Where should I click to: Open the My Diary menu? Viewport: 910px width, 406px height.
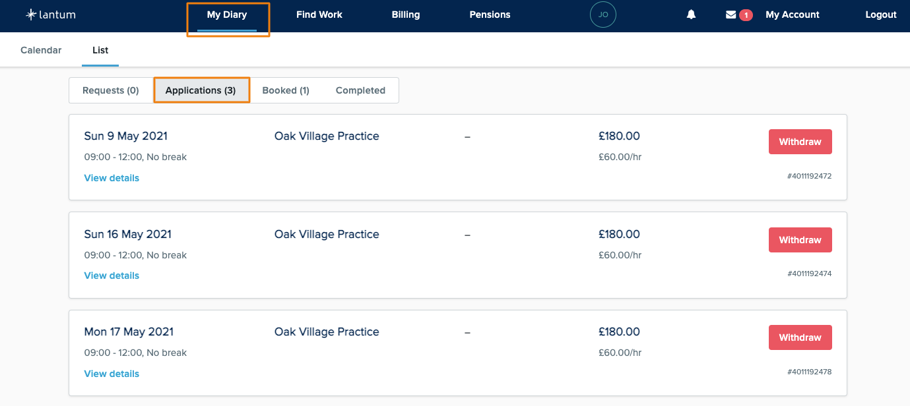coord(227,14)
